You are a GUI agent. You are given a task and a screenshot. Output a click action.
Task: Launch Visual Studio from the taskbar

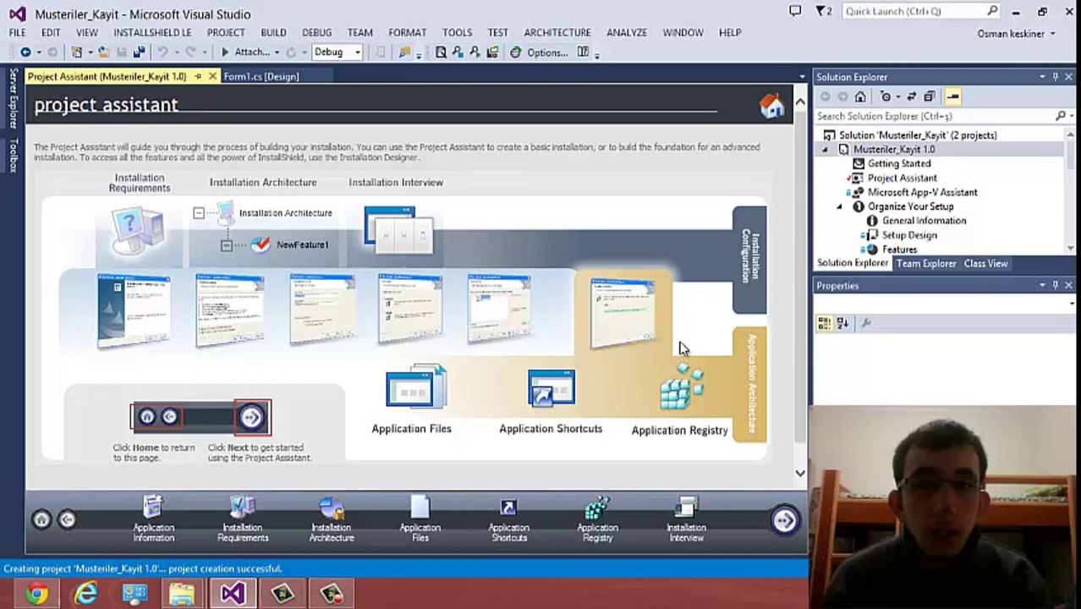233,593
